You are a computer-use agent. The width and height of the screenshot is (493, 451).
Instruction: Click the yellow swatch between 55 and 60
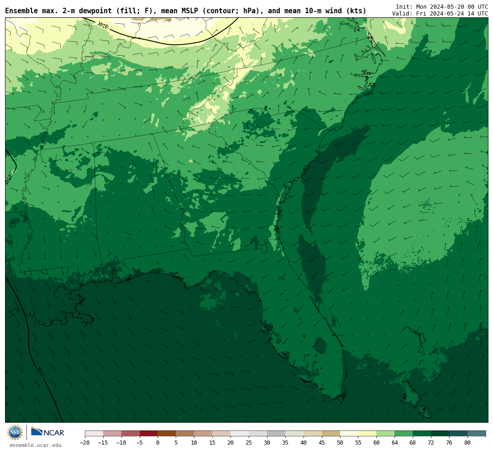tap(367, 434)
